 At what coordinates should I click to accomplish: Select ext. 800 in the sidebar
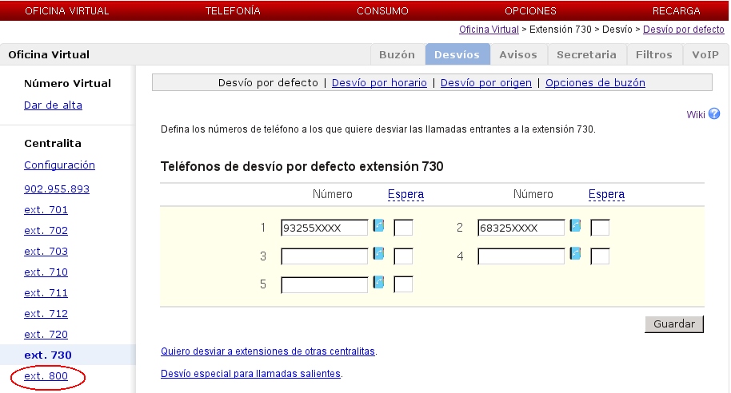(x=46, y=376)
